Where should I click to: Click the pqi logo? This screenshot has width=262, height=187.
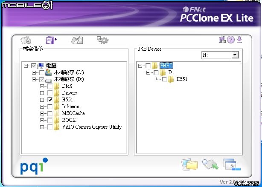pyautogui.click(x=34, y=166)
